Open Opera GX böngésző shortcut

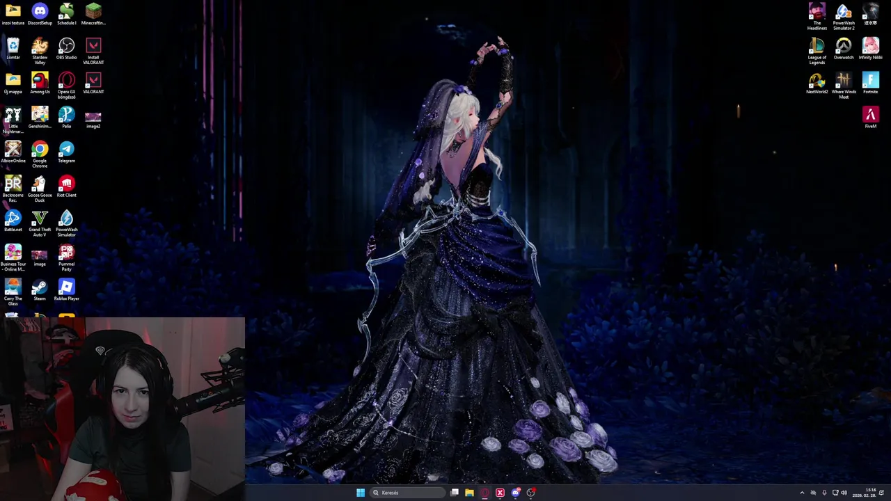(67, 86)
